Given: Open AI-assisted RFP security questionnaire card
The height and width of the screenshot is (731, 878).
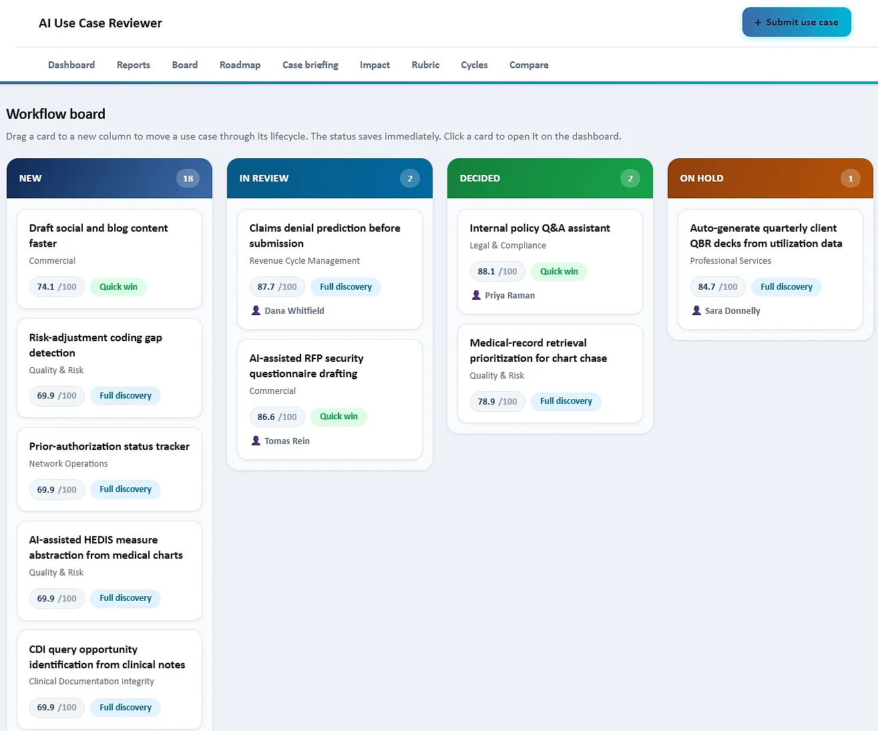Looking at the screenshot, I should click(x=330, y=400).
